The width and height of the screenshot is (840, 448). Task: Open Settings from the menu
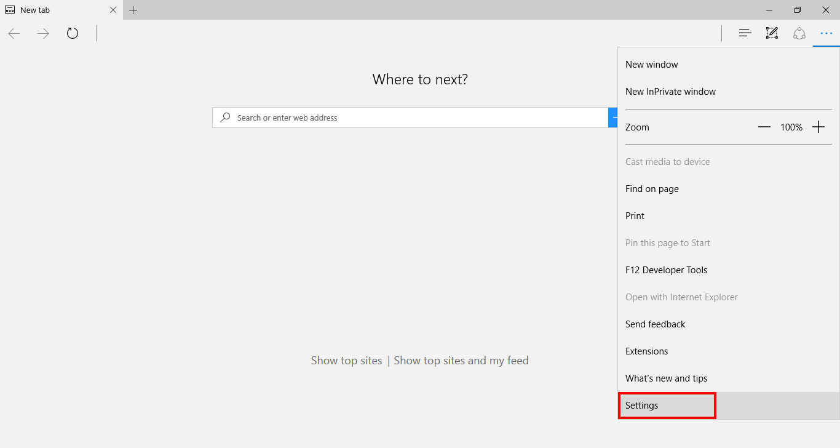click(729, 406)
